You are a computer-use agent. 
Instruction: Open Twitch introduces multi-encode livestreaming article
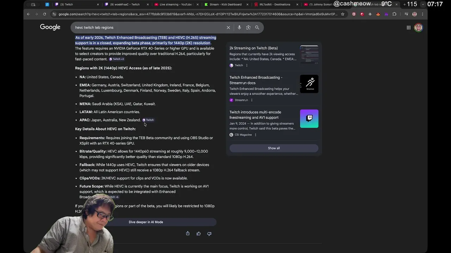point(255,115)
